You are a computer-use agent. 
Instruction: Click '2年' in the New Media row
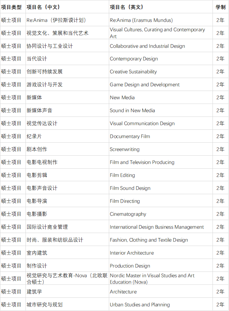click(220, 97)
